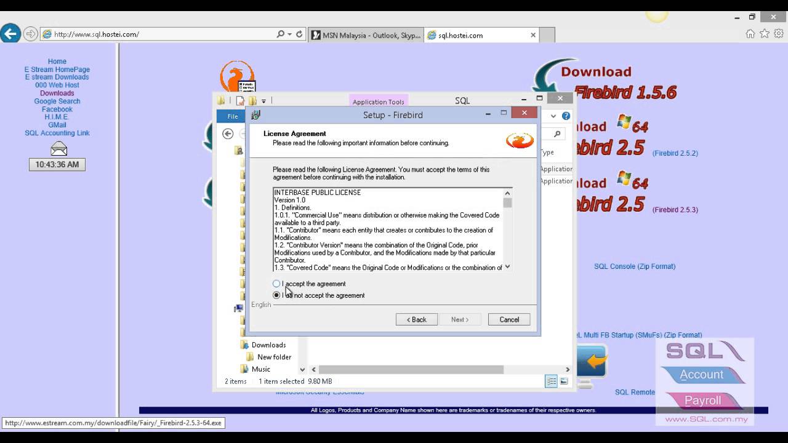Select 'I accept the agreement' option
The height and width of the screenshot is (443, 788).
pos(309,284)
